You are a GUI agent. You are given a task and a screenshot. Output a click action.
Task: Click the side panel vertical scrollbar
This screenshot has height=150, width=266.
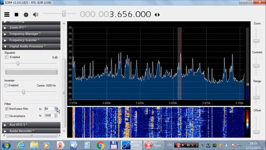64,92
